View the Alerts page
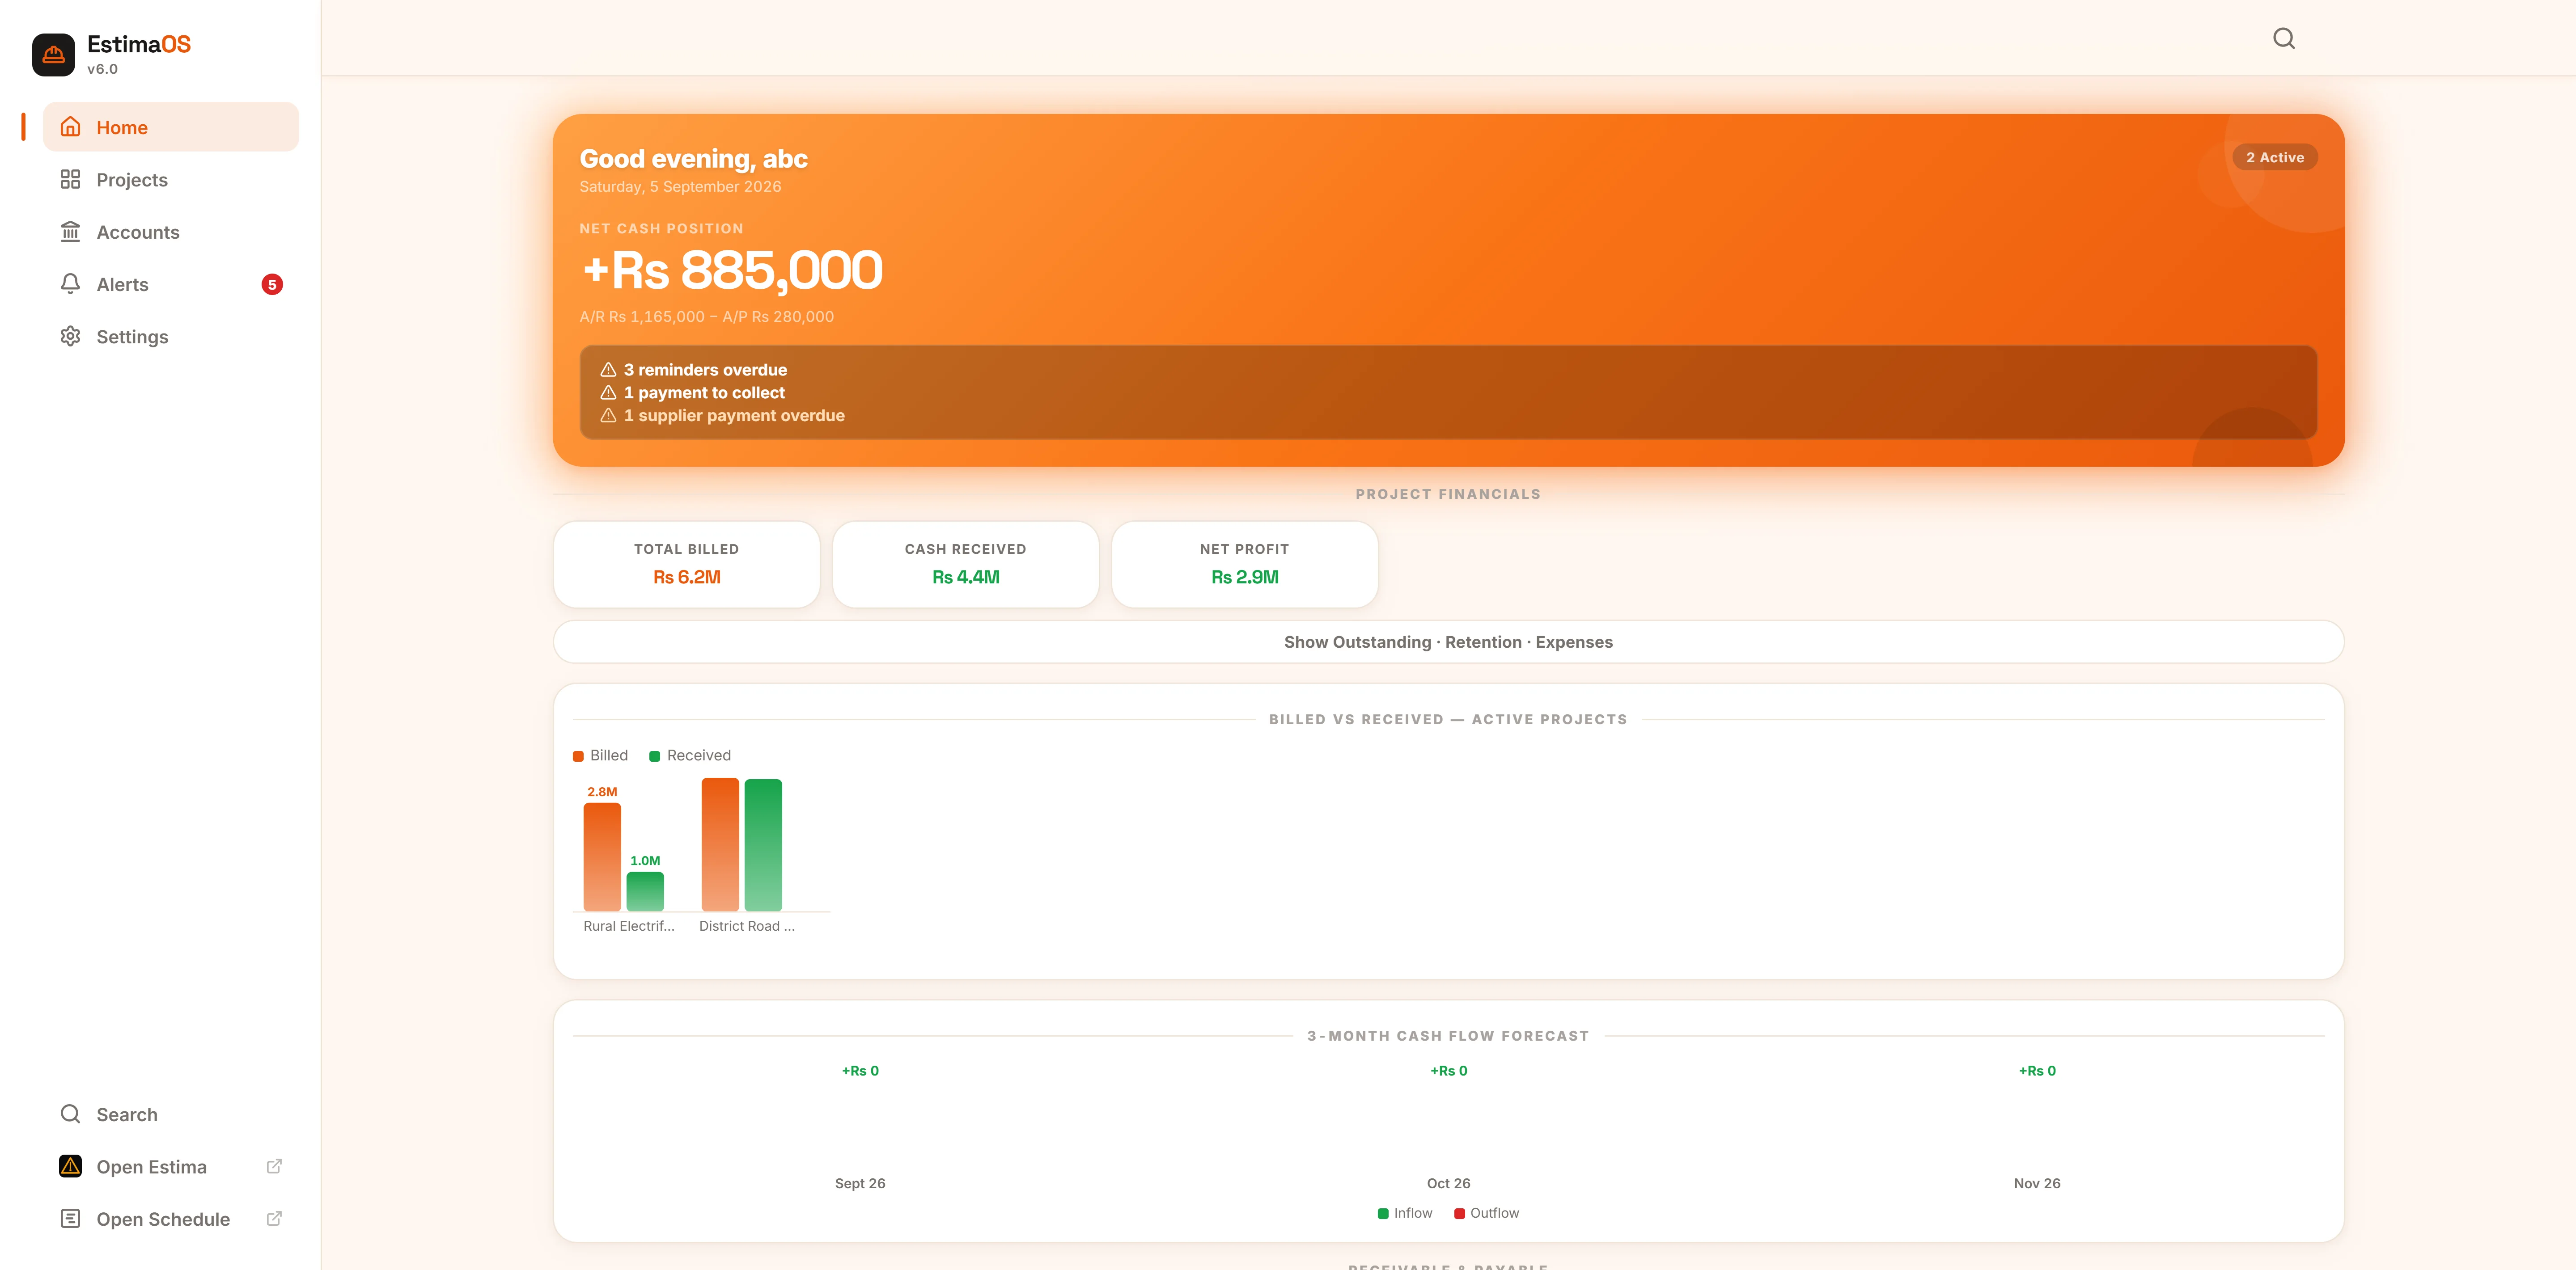The height and width of the screenshot is (1270, 2576). click(171, 284)
